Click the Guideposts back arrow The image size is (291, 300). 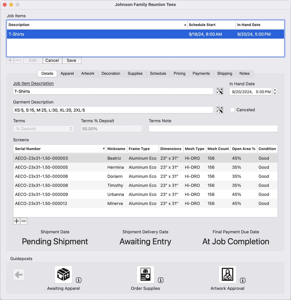pyautogui.click(x=19, y=275)
